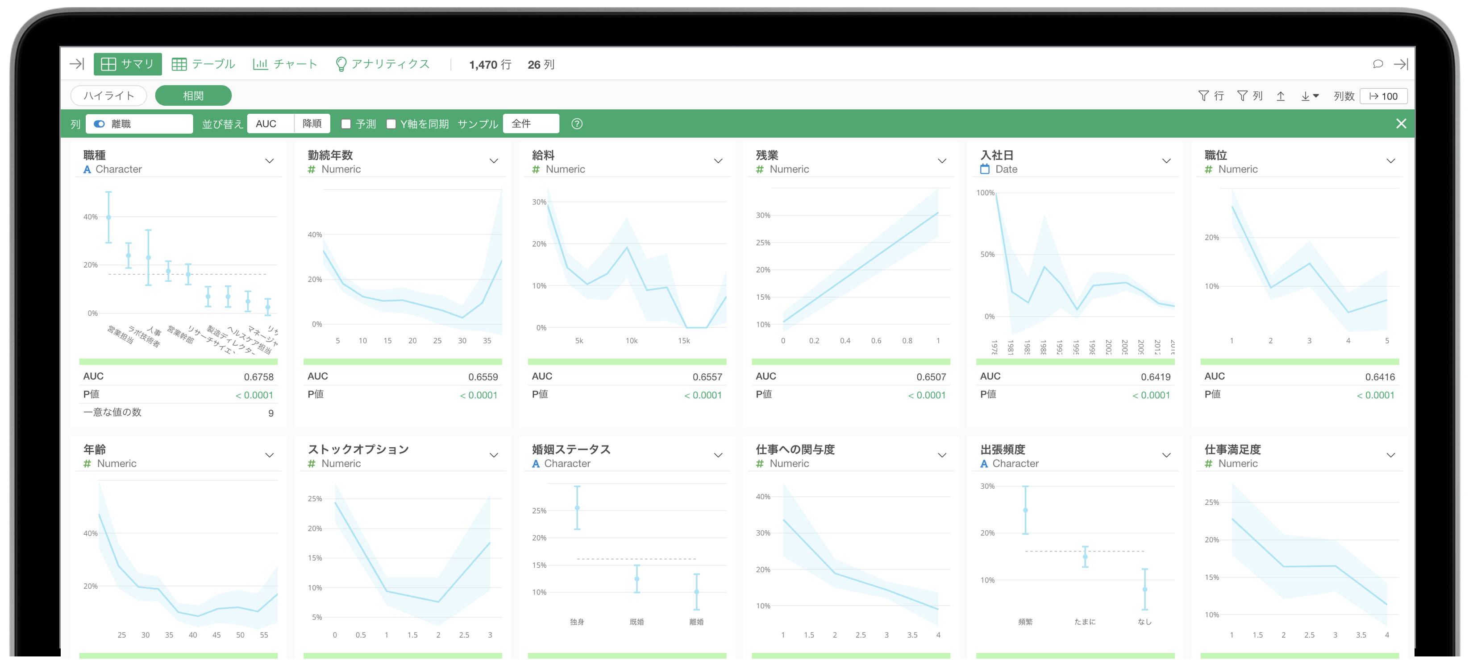Click the 一意な値の数 value 9
The width and height of the screenshot is (1473, 660).
[271, 414]
